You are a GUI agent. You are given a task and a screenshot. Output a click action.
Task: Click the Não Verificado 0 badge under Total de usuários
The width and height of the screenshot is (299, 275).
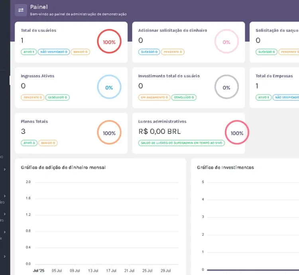point(54,52)
